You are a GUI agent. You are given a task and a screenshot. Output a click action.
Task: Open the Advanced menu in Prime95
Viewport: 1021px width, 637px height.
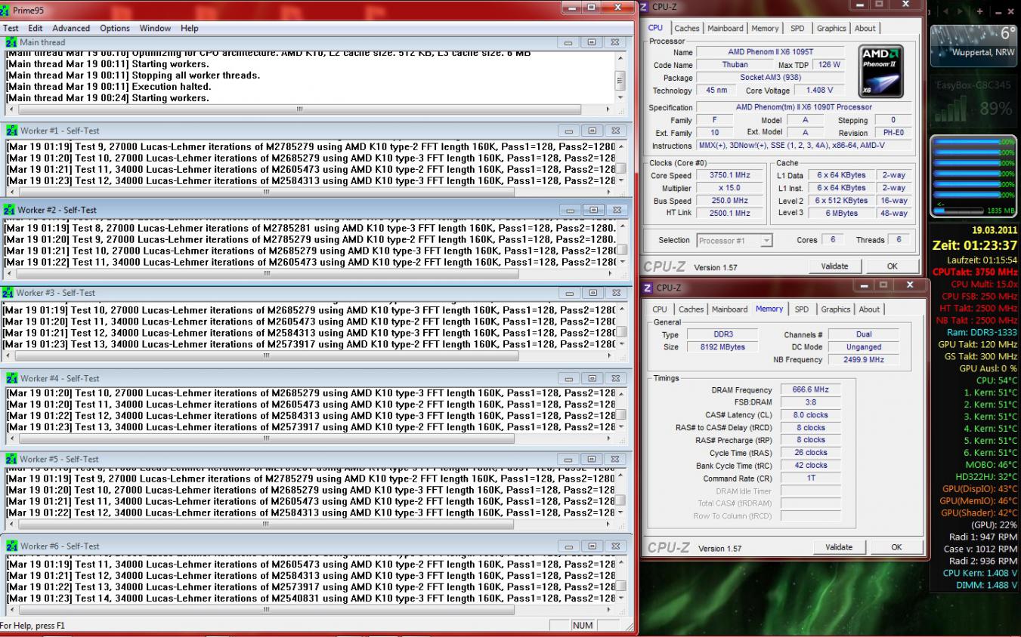pyautogui.click(x=71, y=28)
